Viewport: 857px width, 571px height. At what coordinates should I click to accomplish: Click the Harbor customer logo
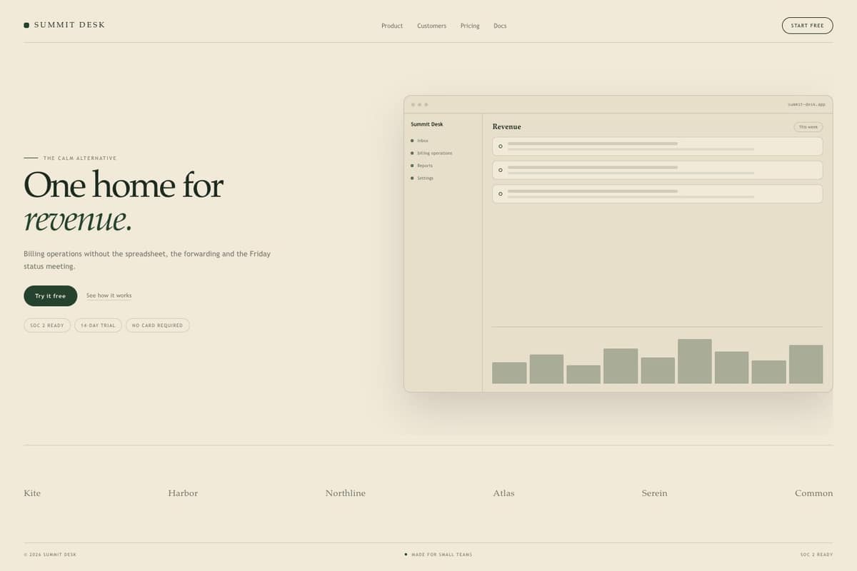tap(183, 493)
